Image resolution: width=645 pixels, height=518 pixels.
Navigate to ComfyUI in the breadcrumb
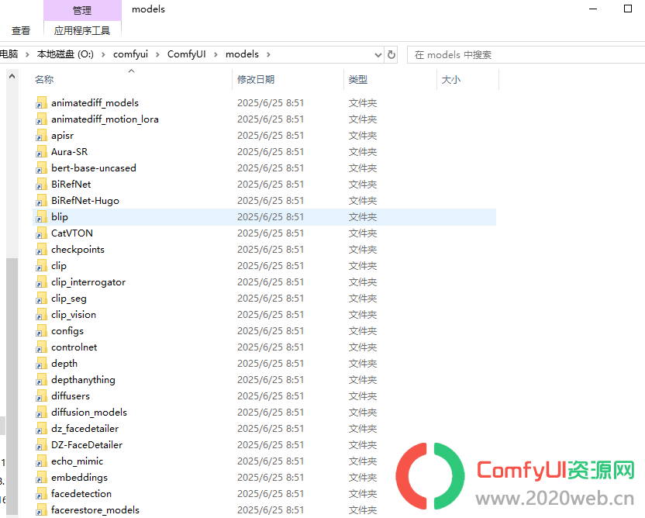[x=186, y=54]
